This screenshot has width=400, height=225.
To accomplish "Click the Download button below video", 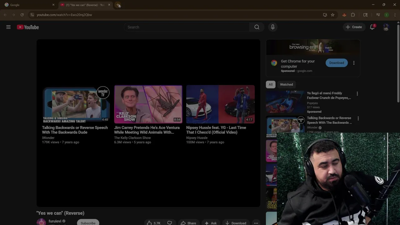I will pyautogui.click(x=236, y=223).
